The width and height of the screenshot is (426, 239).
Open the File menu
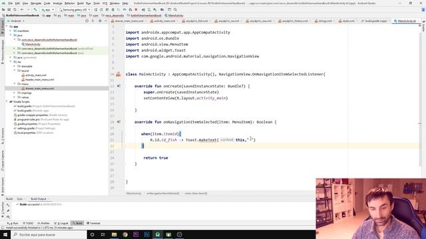(11, 3)
